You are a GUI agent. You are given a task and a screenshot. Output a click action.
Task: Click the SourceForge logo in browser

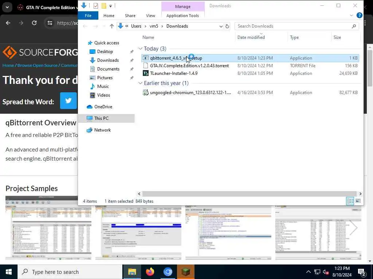pyautogui.click(x=40, y=52)
